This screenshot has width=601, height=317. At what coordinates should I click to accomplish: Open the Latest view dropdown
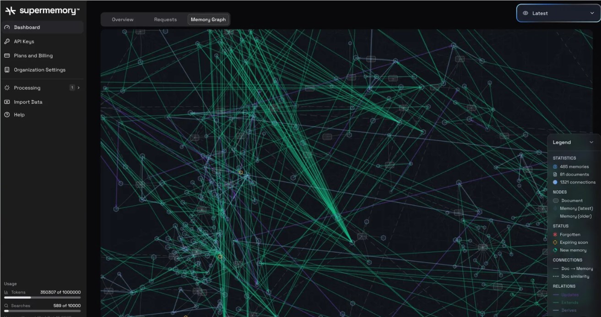pos(558,13)
